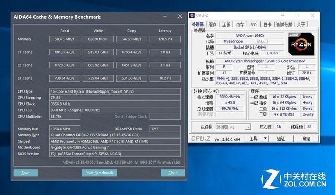Switch to the 显卡 tab in CPU-Z

pos(267,25)
